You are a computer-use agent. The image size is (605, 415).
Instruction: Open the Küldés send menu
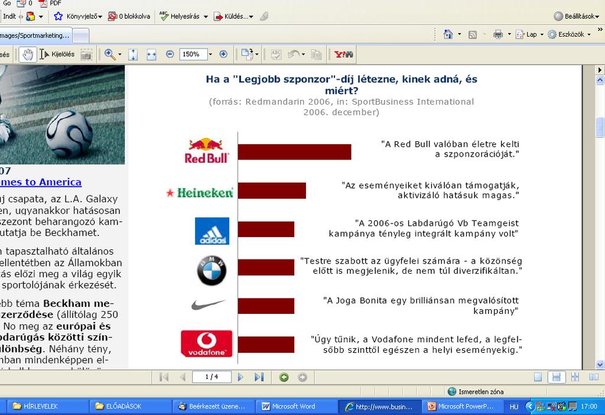[234, 16]
